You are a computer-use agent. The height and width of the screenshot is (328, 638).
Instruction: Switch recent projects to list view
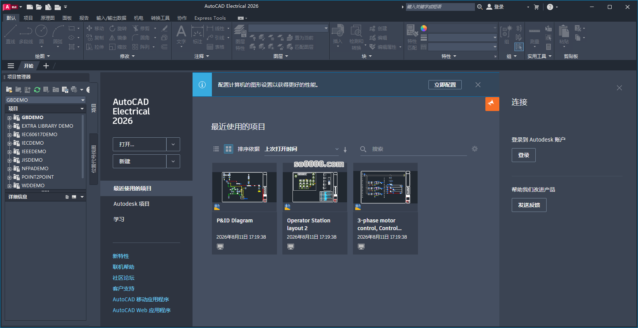click(x=216, y=149)
